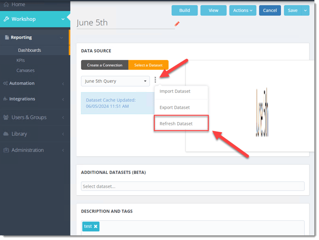
Task: Select Refresh Dataset from the menu
Action: 176,124
